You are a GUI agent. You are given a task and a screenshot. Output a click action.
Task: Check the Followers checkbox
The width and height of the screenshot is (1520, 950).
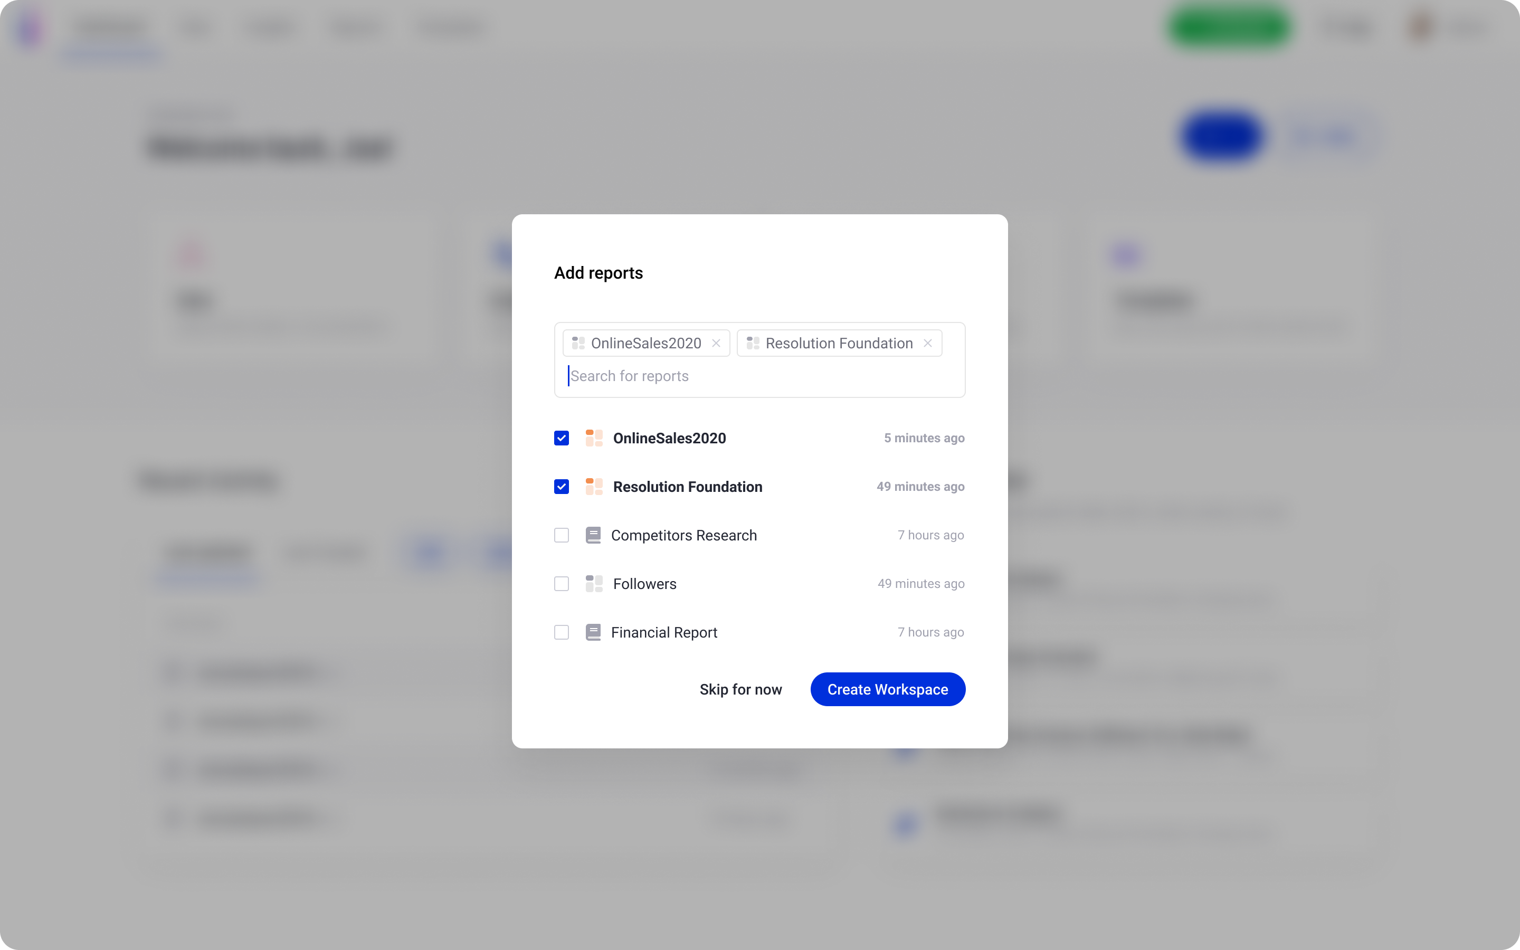pyautogui.click(x=562, y=584)
